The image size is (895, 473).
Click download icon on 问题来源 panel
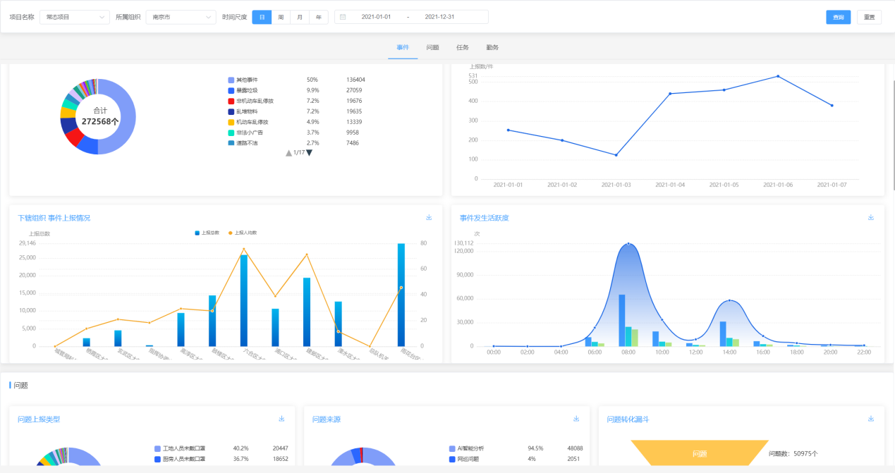point(576,419)
